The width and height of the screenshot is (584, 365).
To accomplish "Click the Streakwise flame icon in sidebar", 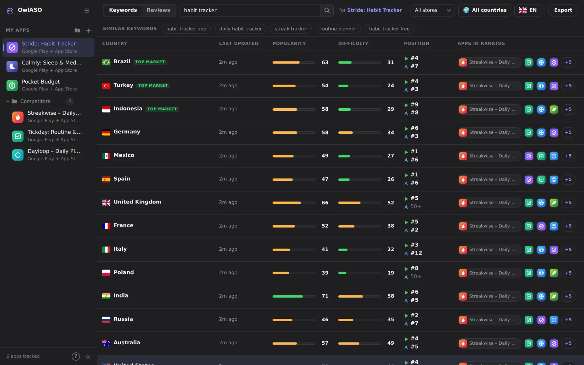I will [18, 117].
